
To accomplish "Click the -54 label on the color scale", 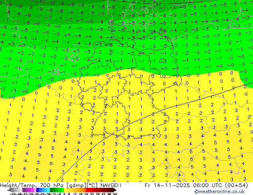I will pos(13,194).
